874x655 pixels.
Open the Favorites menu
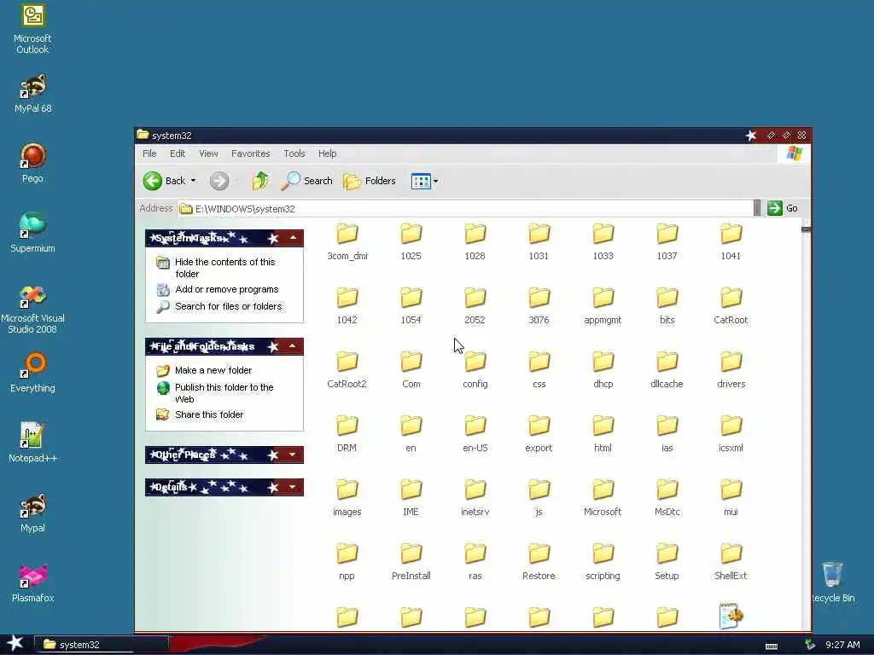[251, 154]
